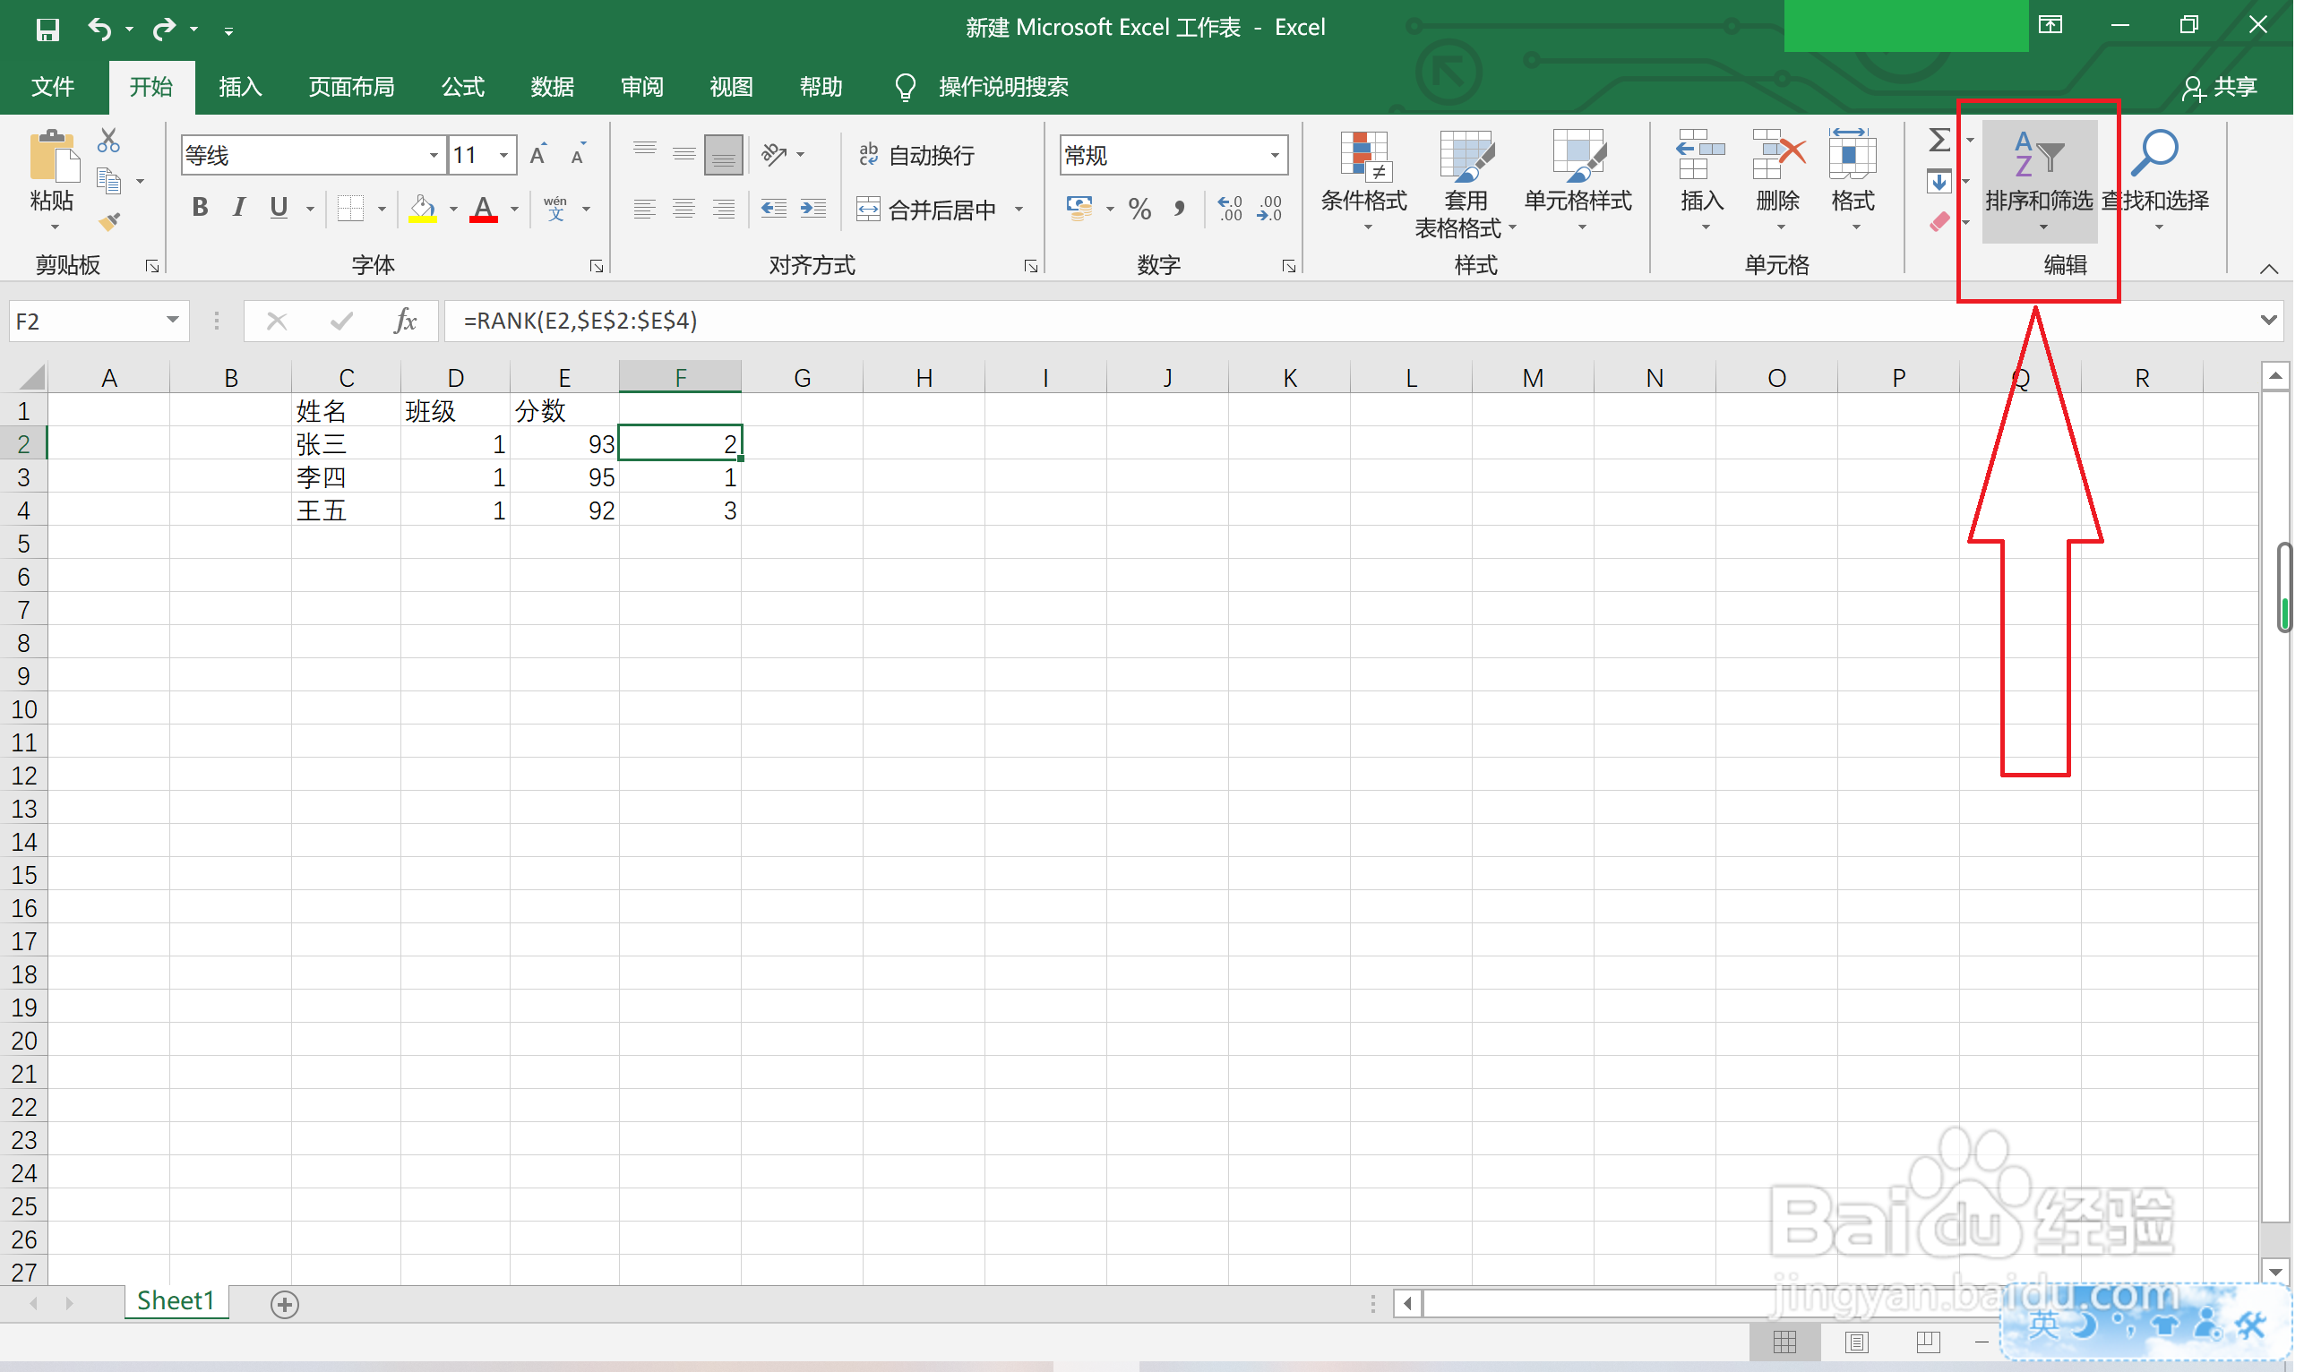
Task: Click the Cut scissors icon
Action: 108,140
